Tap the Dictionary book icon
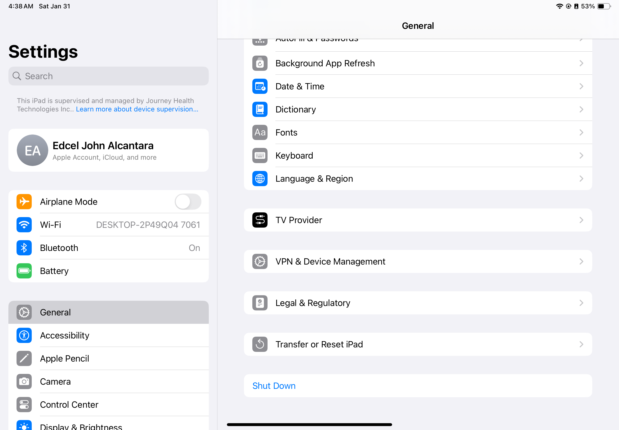Viewport: 619px width, 430px height. click(x=260, y=109)
